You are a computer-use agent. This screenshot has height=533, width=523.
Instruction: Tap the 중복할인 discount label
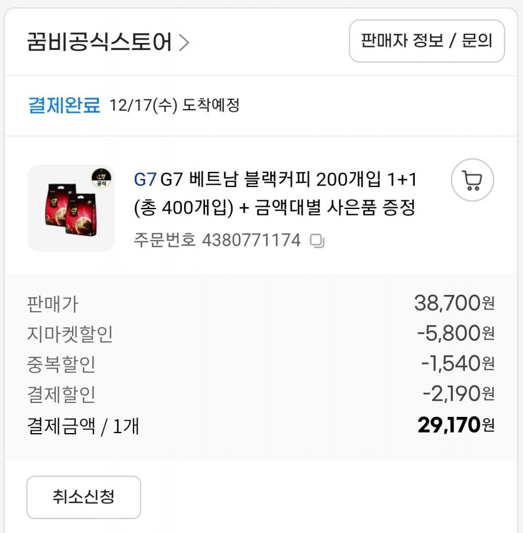(61, 364)
